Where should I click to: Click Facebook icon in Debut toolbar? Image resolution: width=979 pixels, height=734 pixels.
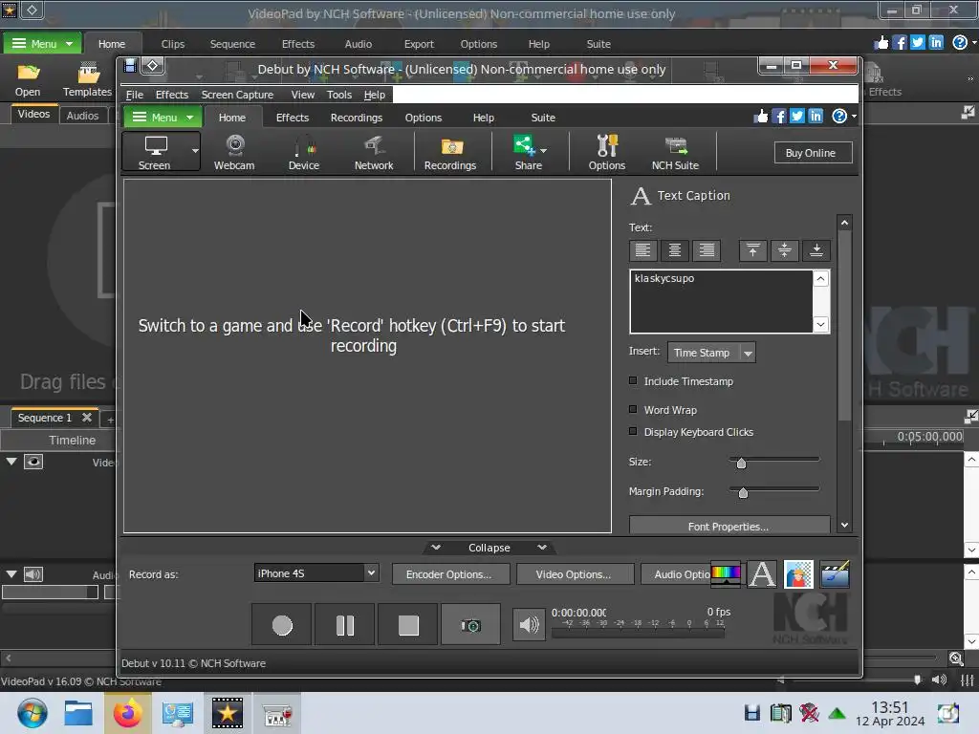(x=778, y=116)
